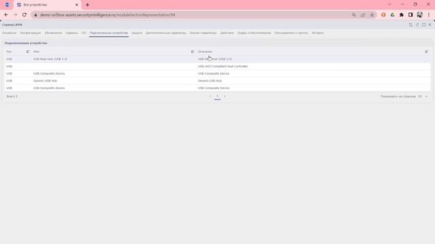
Task: Click the Всего 5 total count
Action: click(x=12, y=96)
